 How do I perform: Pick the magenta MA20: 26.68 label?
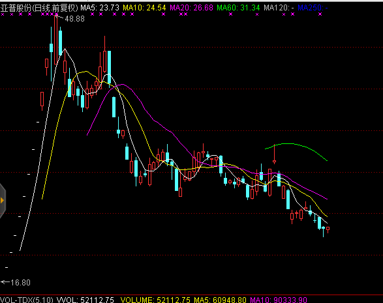click(192, 8)
